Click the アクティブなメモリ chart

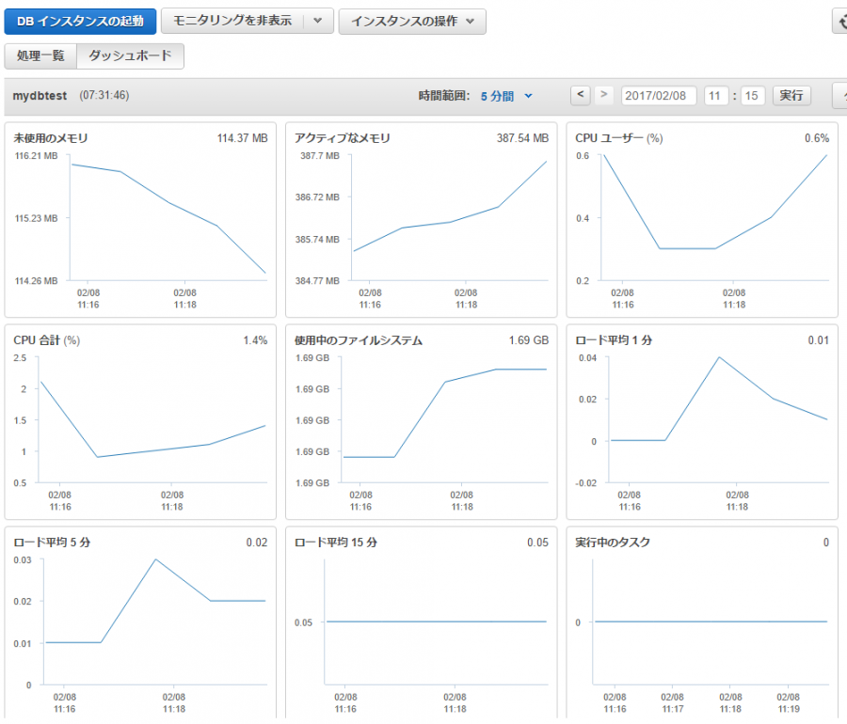(x=422, y=220)
